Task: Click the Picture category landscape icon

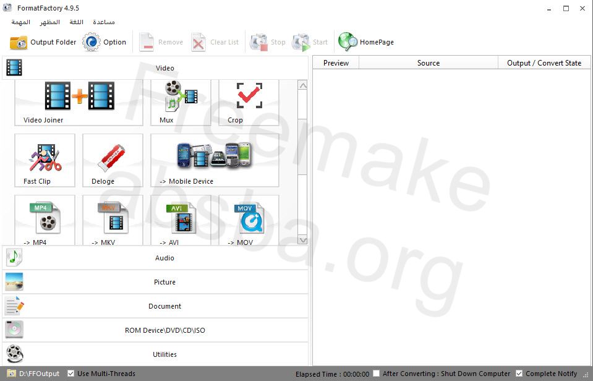Action: point(14,282)
